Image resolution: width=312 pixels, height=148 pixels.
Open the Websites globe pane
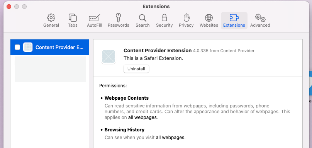209,21
